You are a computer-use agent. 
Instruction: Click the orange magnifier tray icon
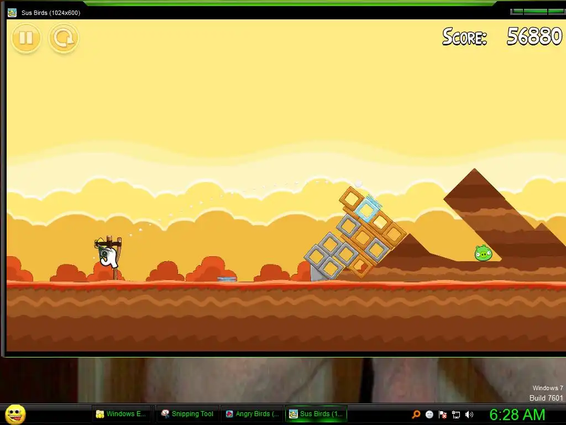tap(416, 414)
